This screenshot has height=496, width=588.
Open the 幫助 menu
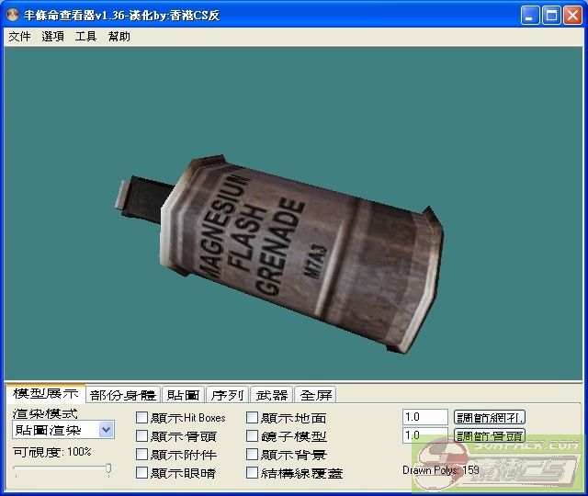[119, 37]
